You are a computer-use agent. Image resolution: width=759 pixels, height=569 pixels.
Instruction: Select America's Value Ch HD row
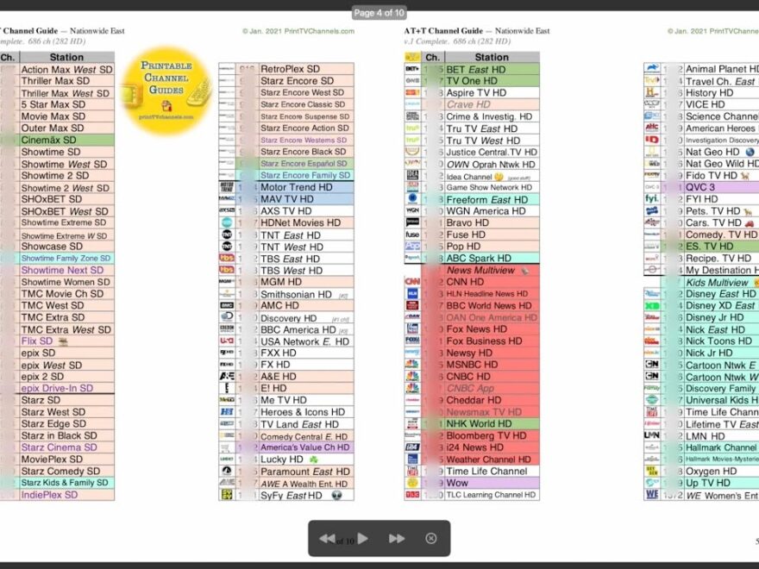286,447
